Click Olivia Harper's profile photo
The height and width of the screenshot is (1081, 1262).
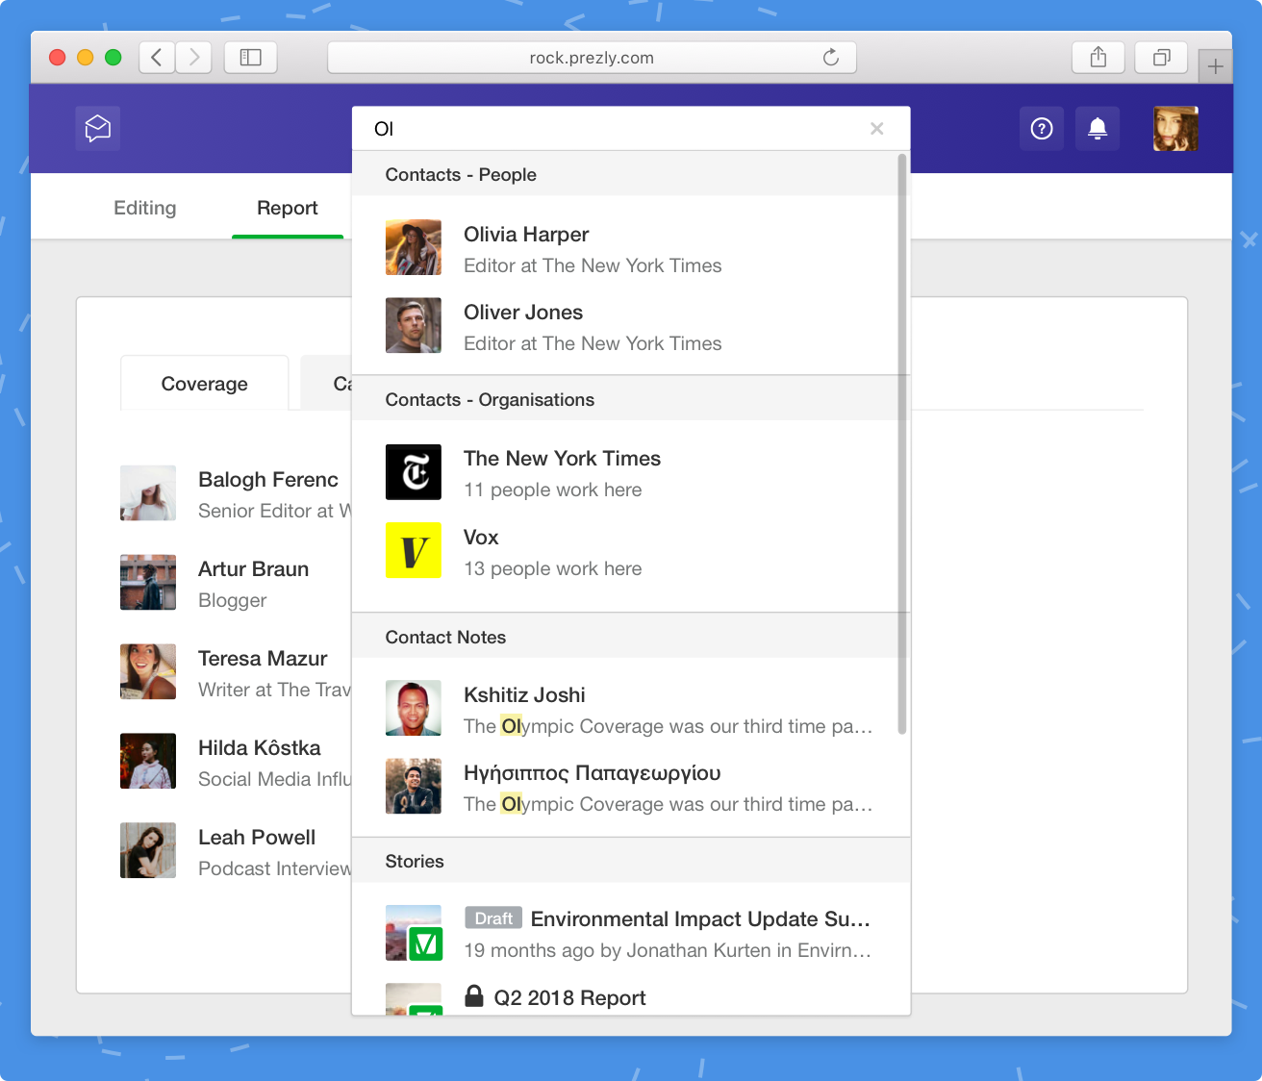pos(414,247)
